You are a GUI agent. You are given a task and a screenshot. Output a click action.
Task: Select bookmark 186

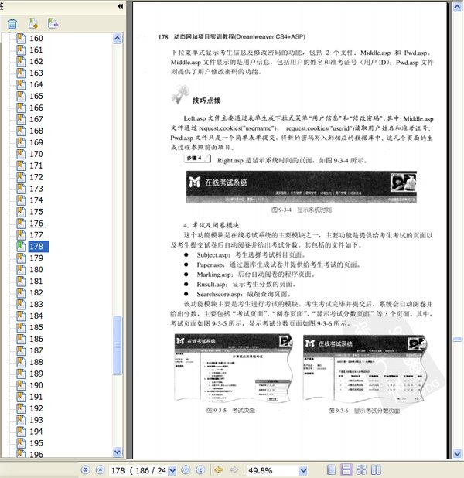click(36, 339)
